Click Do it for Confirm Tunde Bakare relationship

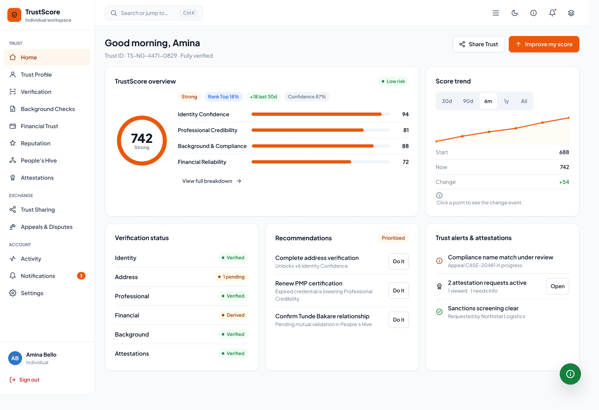(x=399, y=320)
